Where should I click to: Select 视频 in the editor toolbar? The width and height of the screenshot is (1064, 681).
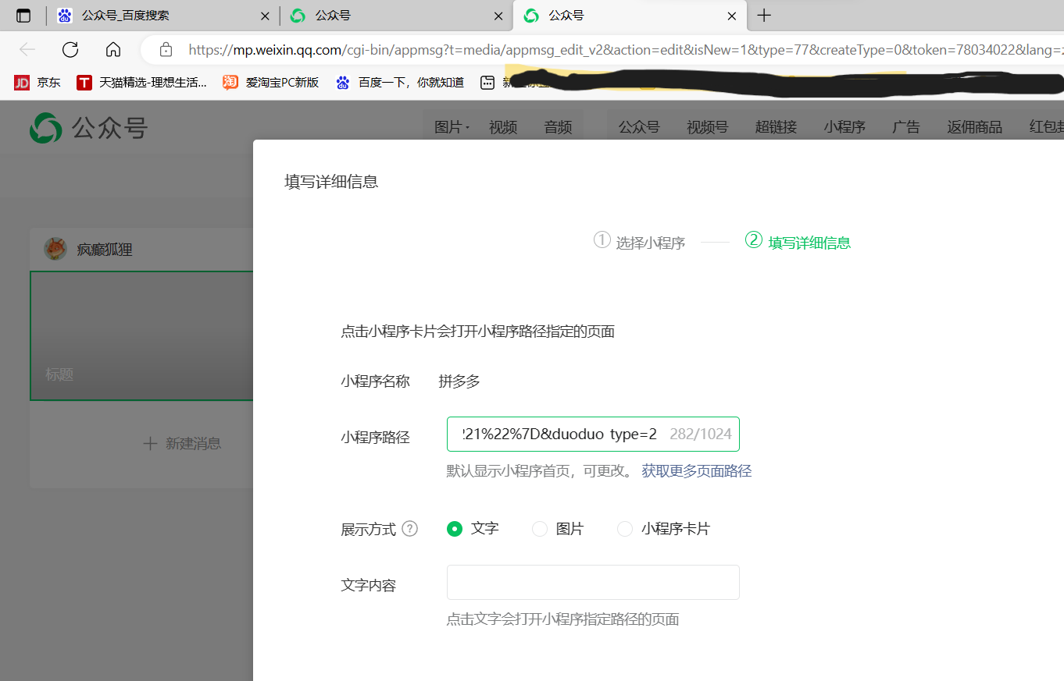(x=503, y=127)
